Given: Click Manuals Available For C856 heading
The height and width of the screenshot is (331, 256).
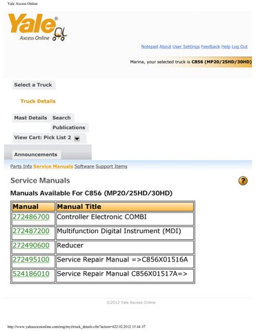Looking at the screenshot, I should click(91, 193).
